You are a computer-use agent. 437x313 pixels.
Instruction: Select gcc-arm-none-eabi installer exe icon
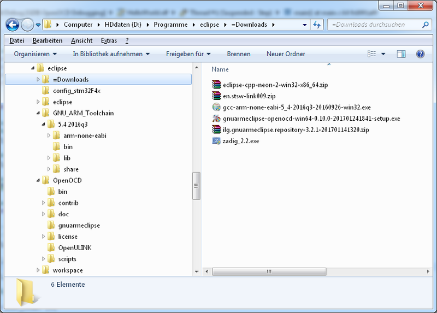coord(216,107)
